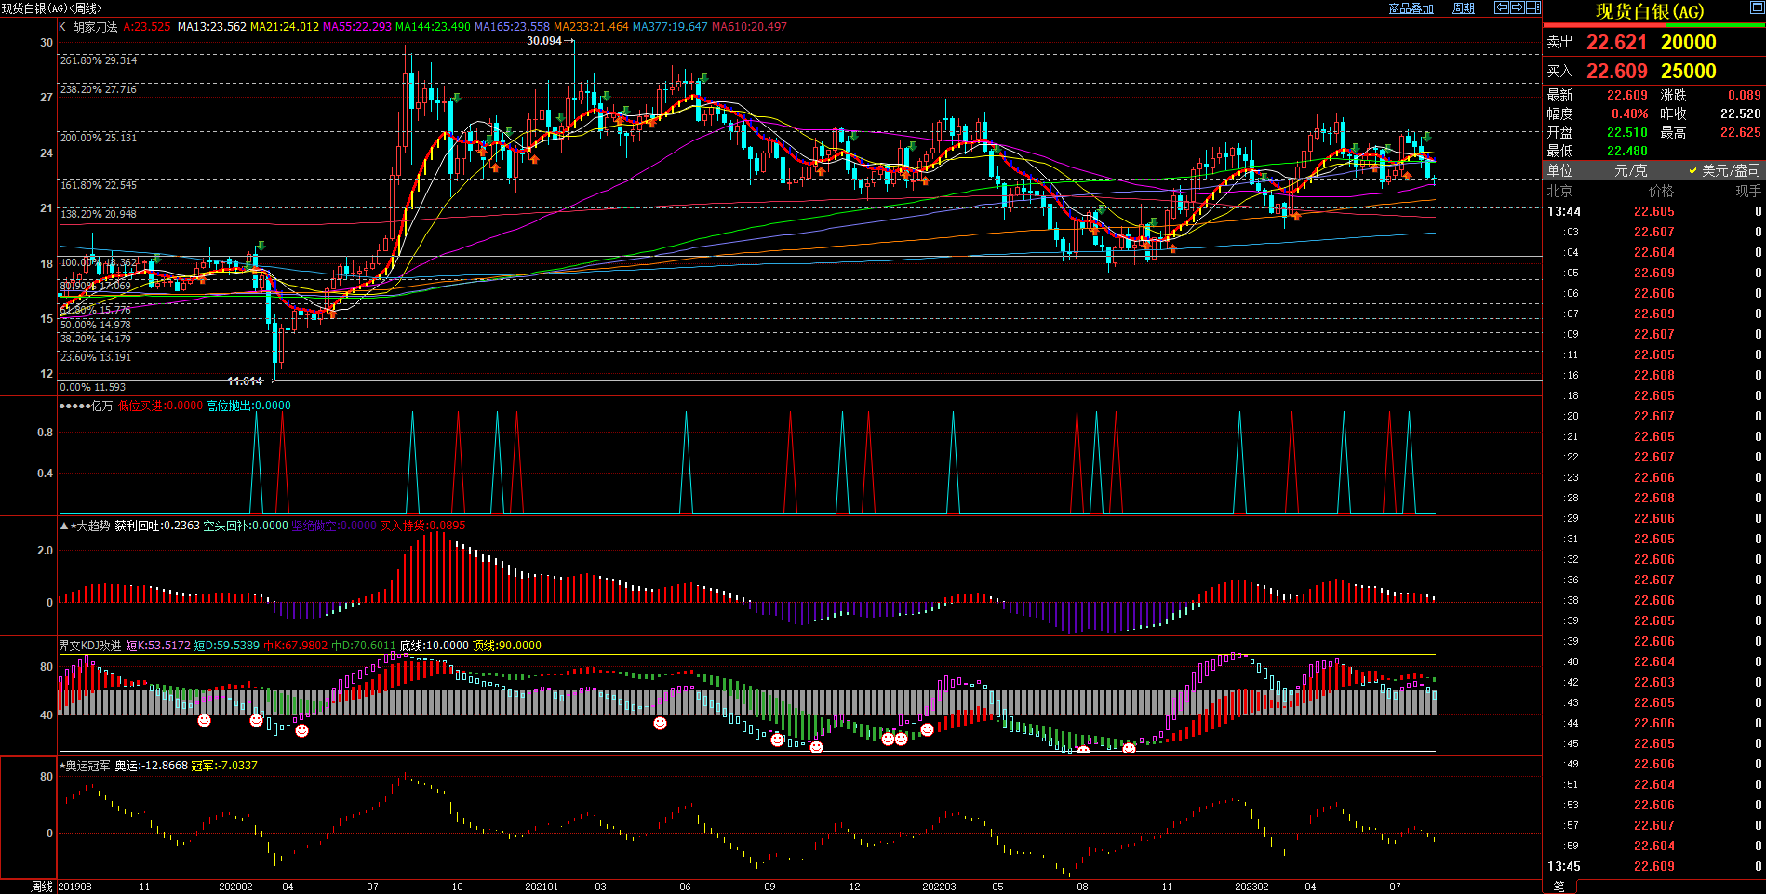Toggle the side panel layout icon
Viewport: 1766px width, 894px height.
coord(1532,7)
